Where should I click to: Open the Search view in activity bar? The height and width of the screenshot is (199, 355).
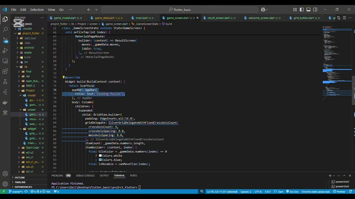tap(5, 29)
